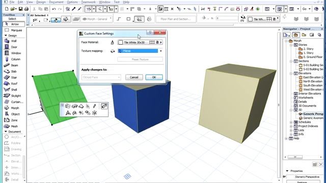Click the Undo arrow icon
The height and width of the screenshot is (183, 326).
[54, 9]
